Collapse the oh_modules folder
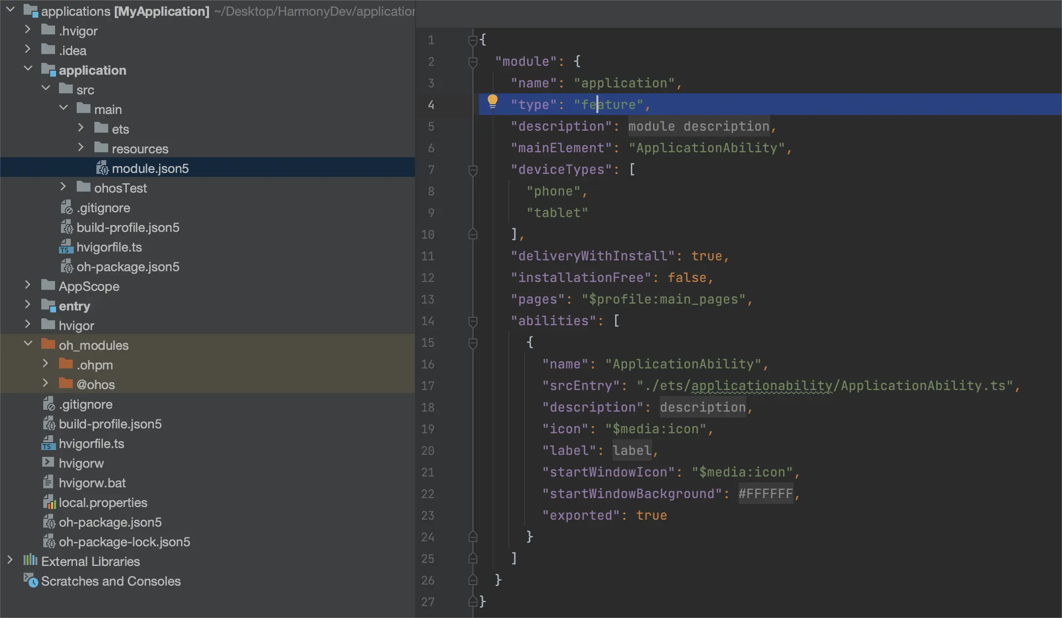 28,343
